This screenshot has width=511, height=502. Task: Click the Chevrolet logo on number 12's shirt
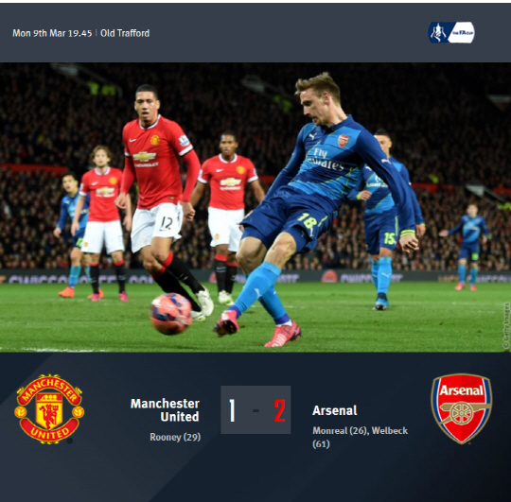pyautogui.click(x=145, y=157)
